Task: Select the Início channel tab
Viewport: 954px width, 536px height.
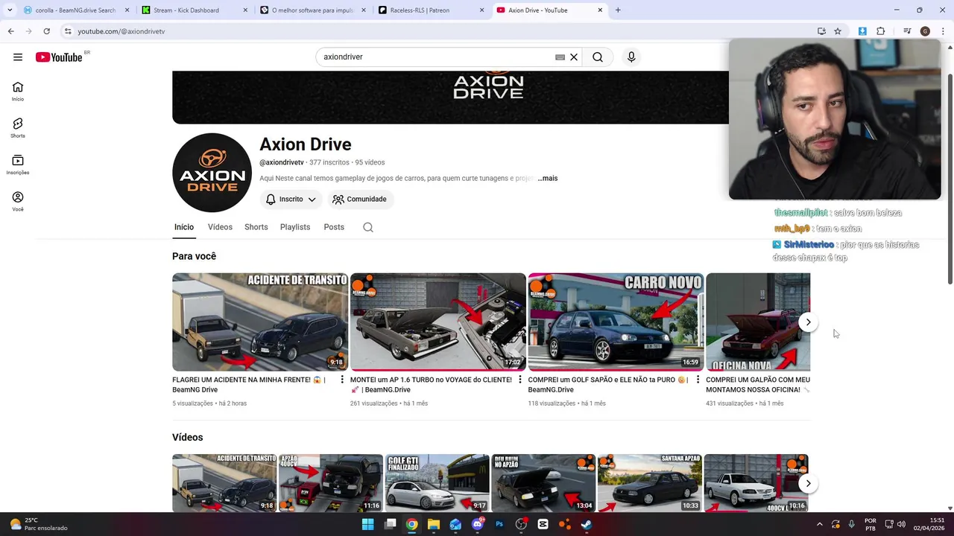Action: click(184, 227)
